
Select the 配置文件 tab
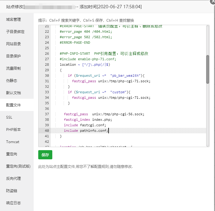pyautogui.click(x=13, y=105)
